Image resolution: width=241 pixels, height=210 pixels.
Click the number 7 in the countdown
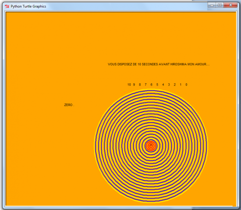(x=146, y=85)
